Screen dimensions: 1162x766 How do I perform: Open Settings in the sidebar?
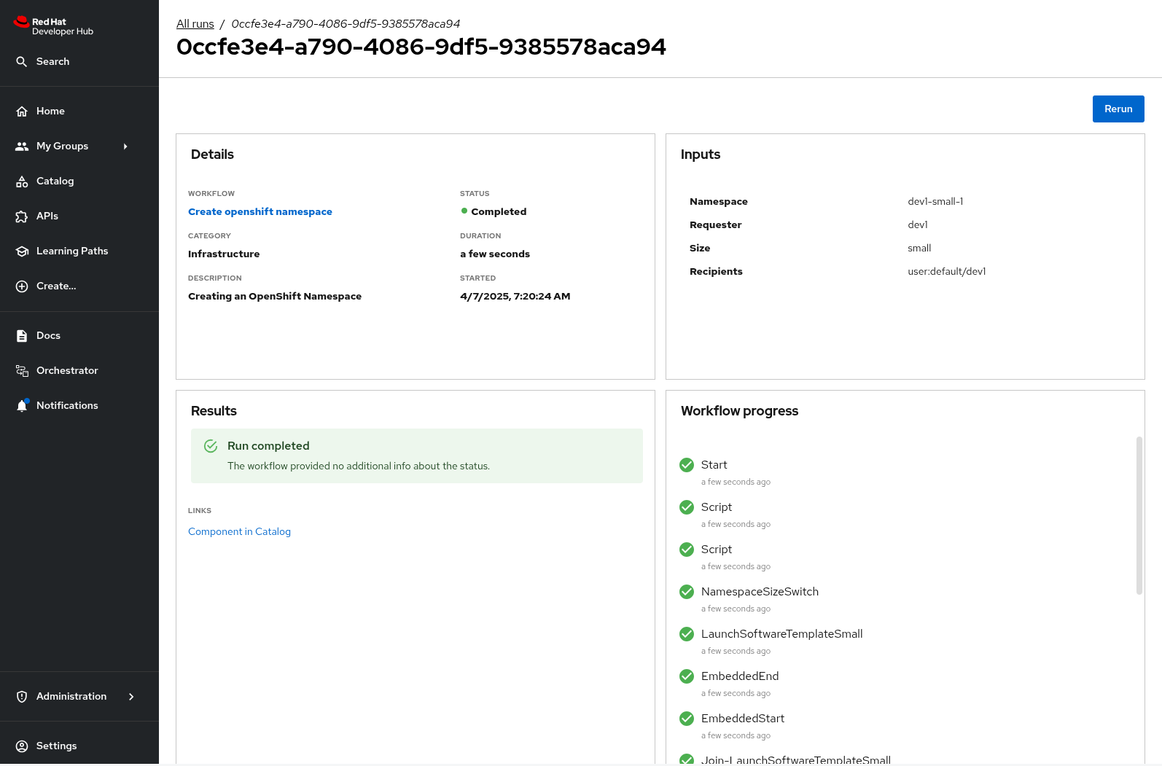coord(79,746)
